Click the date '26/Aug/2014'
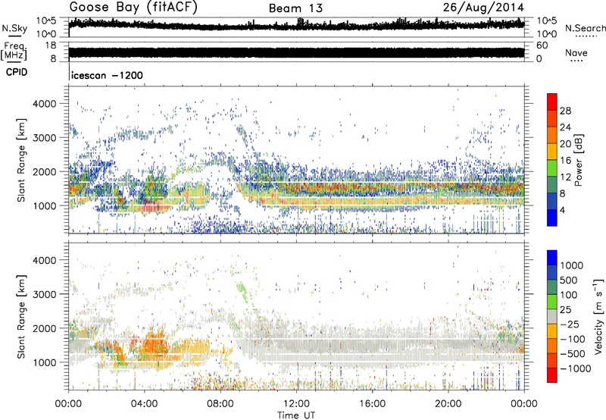 pyautogui.click(x=483, y=8)
